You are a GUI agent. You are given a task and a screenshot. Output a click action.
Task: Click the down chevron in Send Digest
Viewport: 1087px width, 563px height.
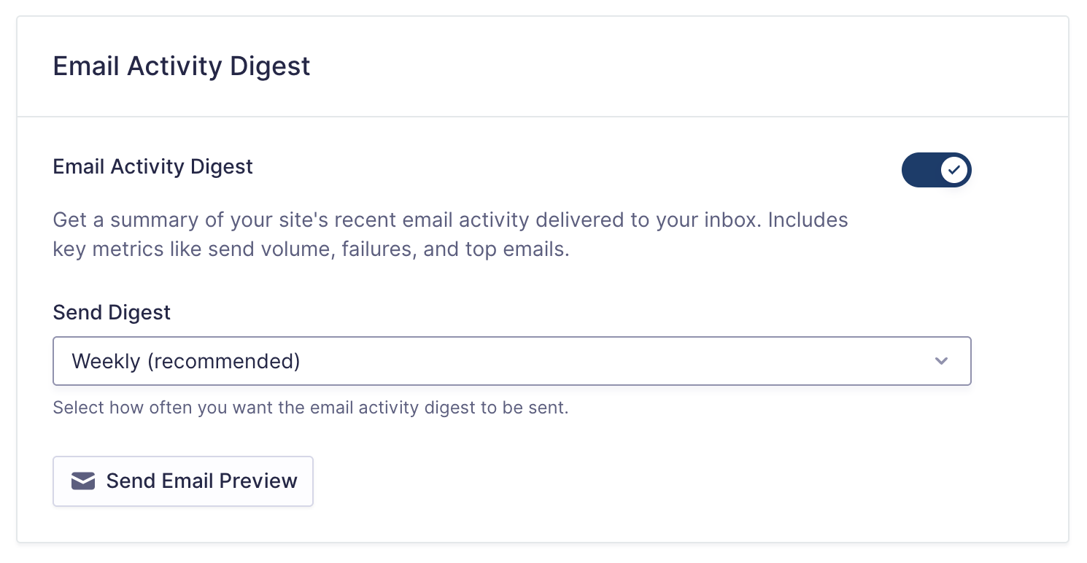[x=941, y=361]
